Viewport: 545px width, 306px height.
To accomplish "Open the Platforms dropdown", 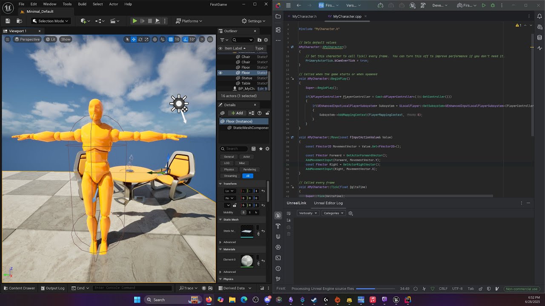I will click(x=189, y=21).
